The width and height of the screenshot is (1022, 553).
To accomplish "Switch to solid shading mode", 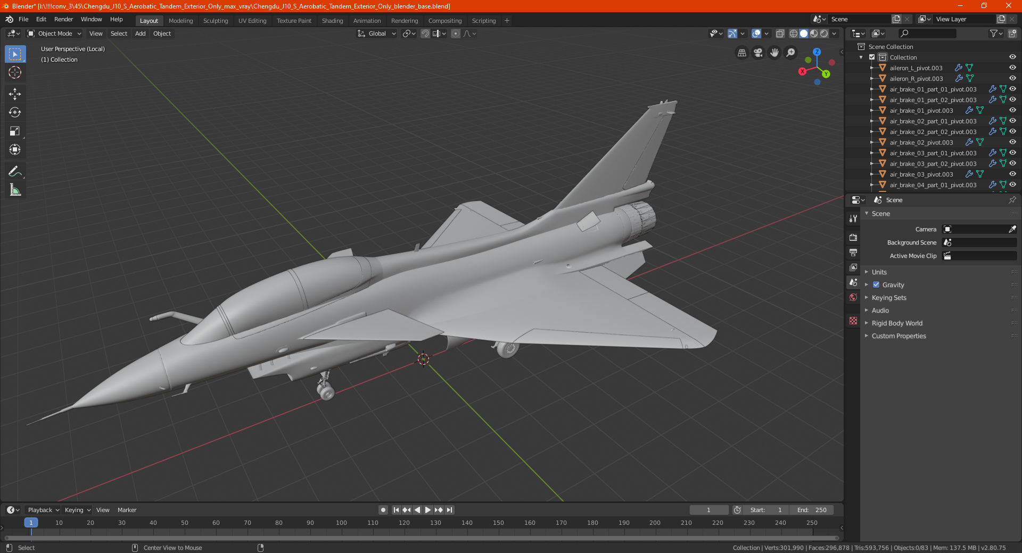I will pos(804,33).
